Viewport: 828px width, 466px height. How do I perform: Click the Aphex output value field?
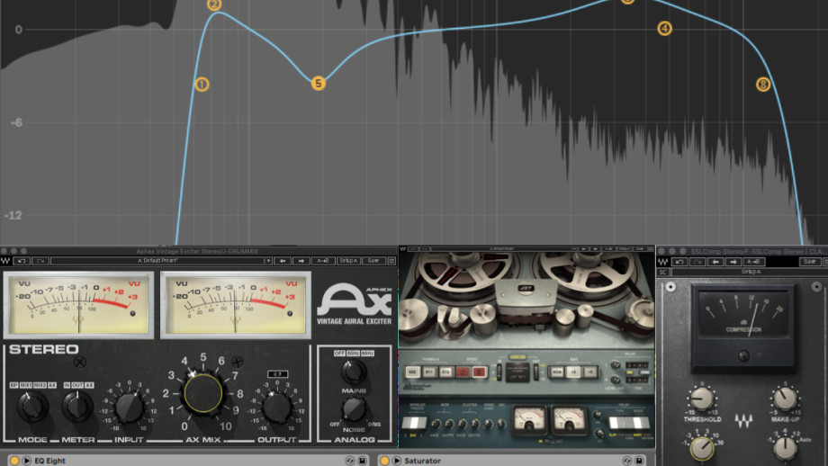(277, 374)
